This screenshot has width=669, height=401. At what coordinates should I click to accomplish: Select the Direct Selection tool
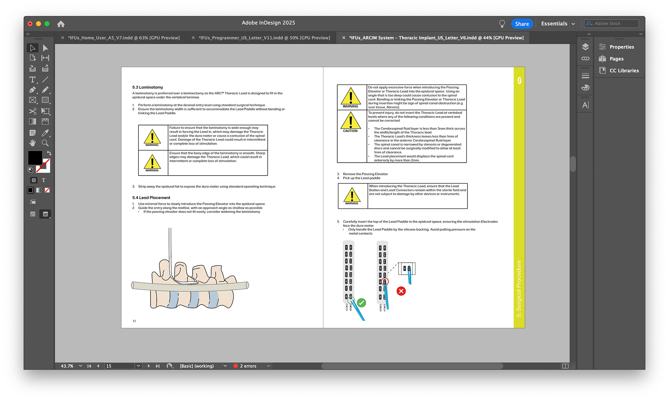45,48
